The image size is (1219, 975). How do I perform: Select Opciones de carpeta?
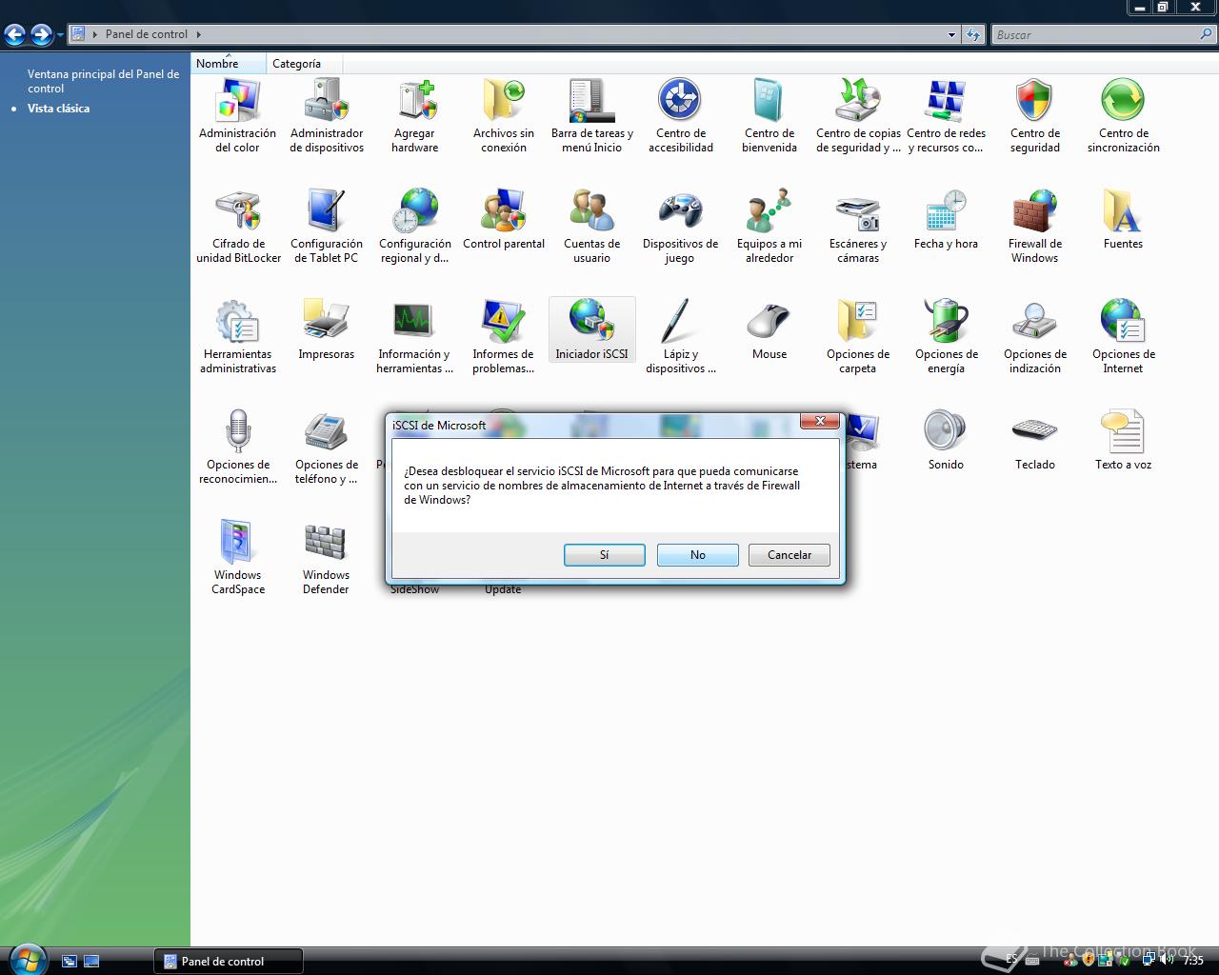pos(858,336)
